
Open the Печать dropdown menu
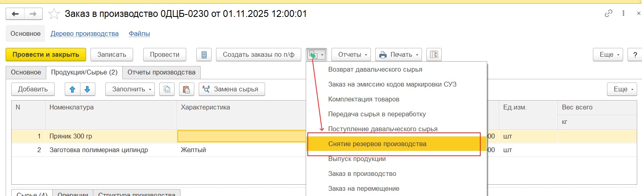click(x=399, y=55)
